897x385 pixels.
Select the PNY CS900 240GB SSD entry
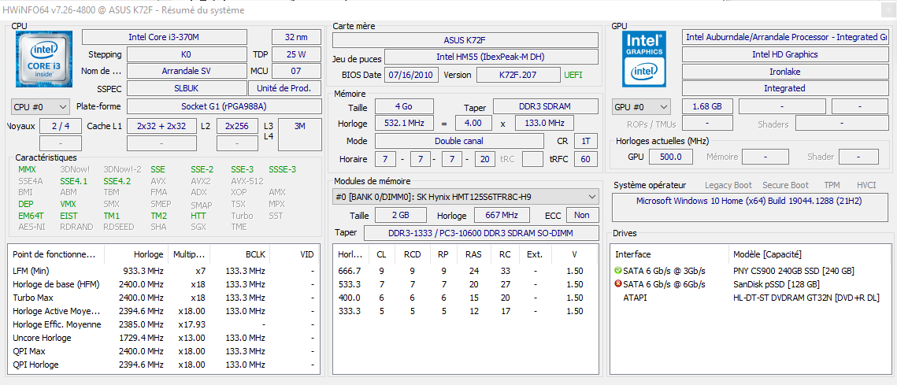(793, 271)
